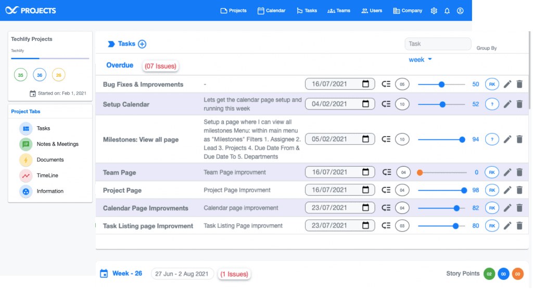Image resolution: width=533 pixels, height=295 pixels.
Task: Click the green 35 counter circle
Action: [20, 75]
